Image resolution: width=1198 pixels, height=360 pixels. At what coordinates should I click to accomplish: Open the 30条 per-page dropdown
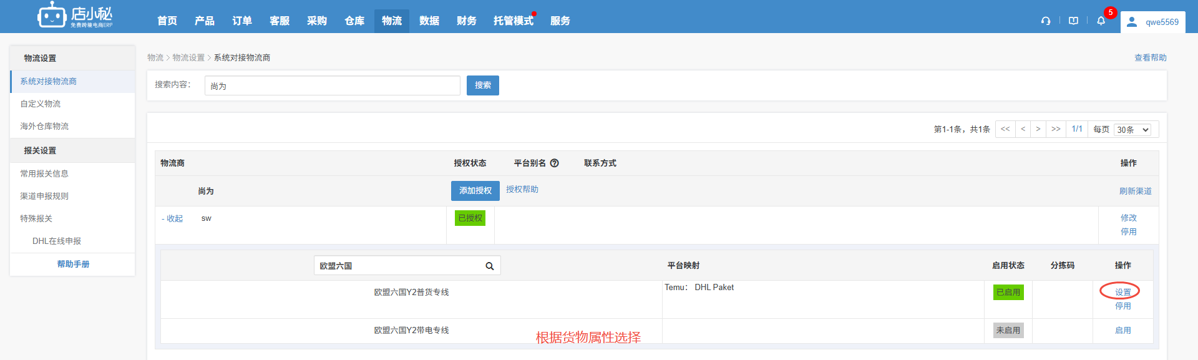1133,130
